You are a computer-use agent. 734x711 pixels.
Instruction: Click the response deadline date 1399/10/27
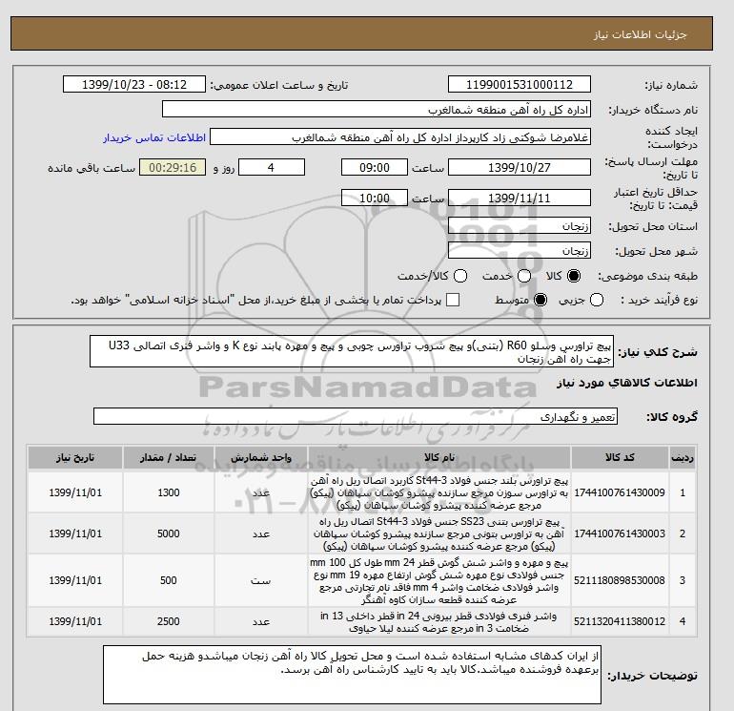coord(520,167)
